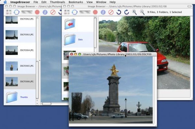
Task: Open the Thumbnails menu
Action: 57,2
